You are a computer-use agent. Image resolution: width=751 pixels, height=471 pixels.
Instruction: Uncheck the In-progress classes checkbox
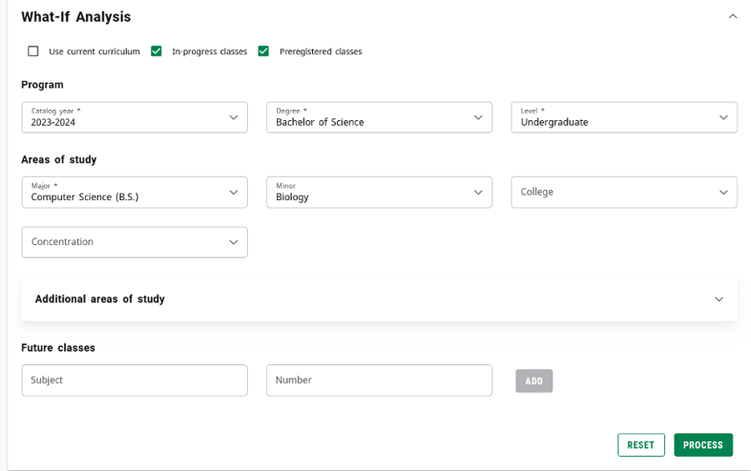(x=156, y=52)
